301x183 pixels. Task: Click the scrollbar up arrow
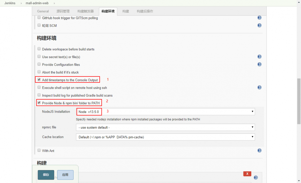click(x=299, y=2)
